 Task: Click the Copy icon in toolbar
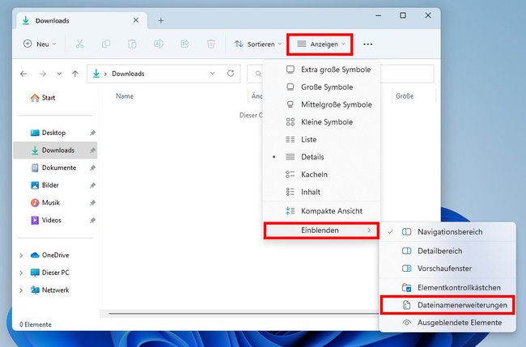(106, 44)
